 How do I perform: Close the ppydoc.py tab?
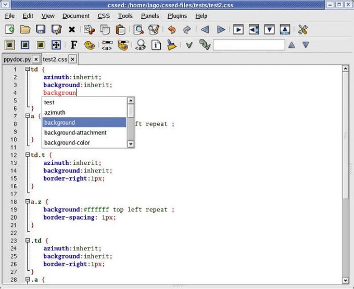[36, 59]
